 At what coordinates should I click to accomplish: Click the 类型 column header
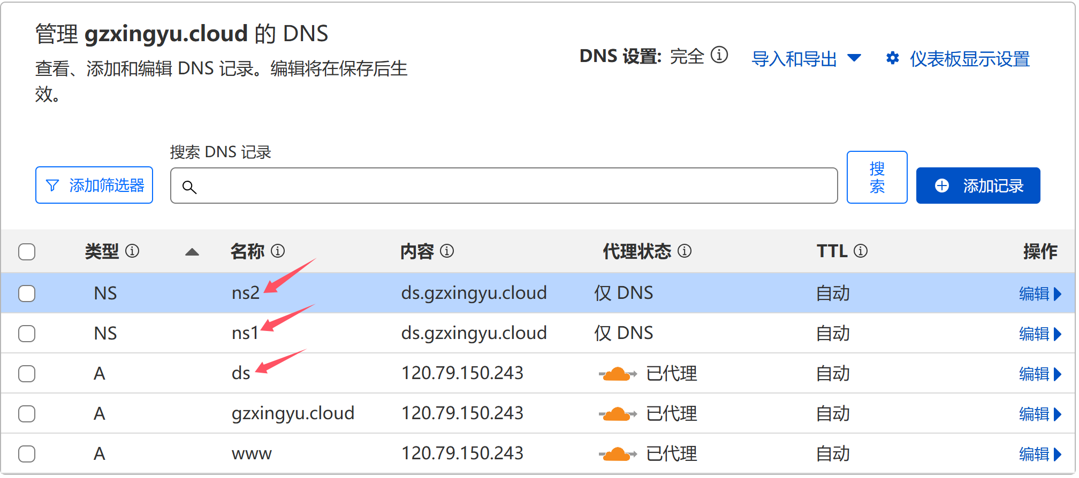click(x=102, y=251)
